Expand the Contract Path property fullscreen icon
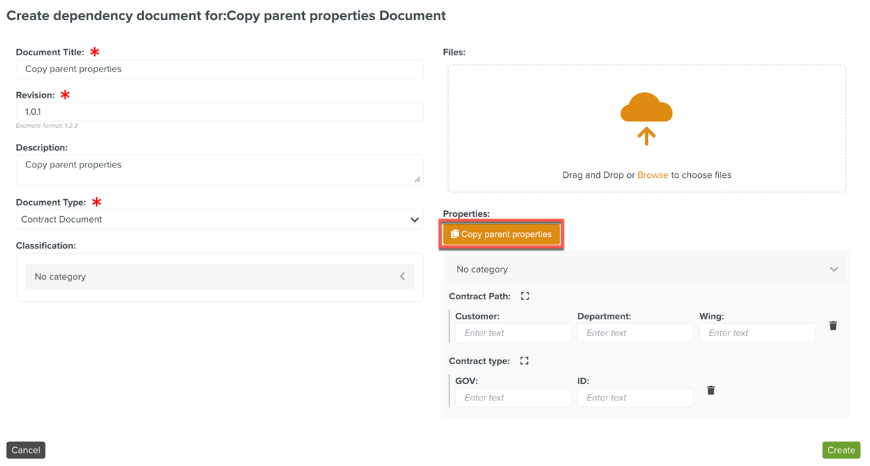 coord(525,297)
